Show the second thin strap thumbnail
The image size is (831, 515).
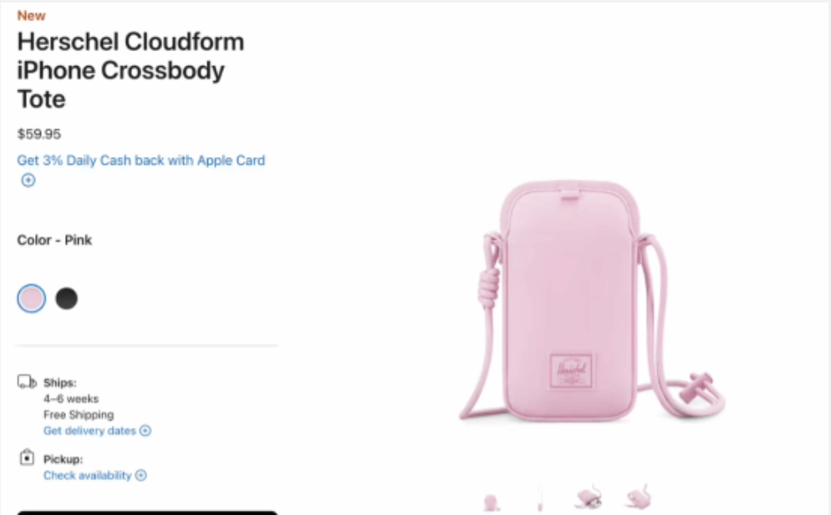tap(540, 499)
